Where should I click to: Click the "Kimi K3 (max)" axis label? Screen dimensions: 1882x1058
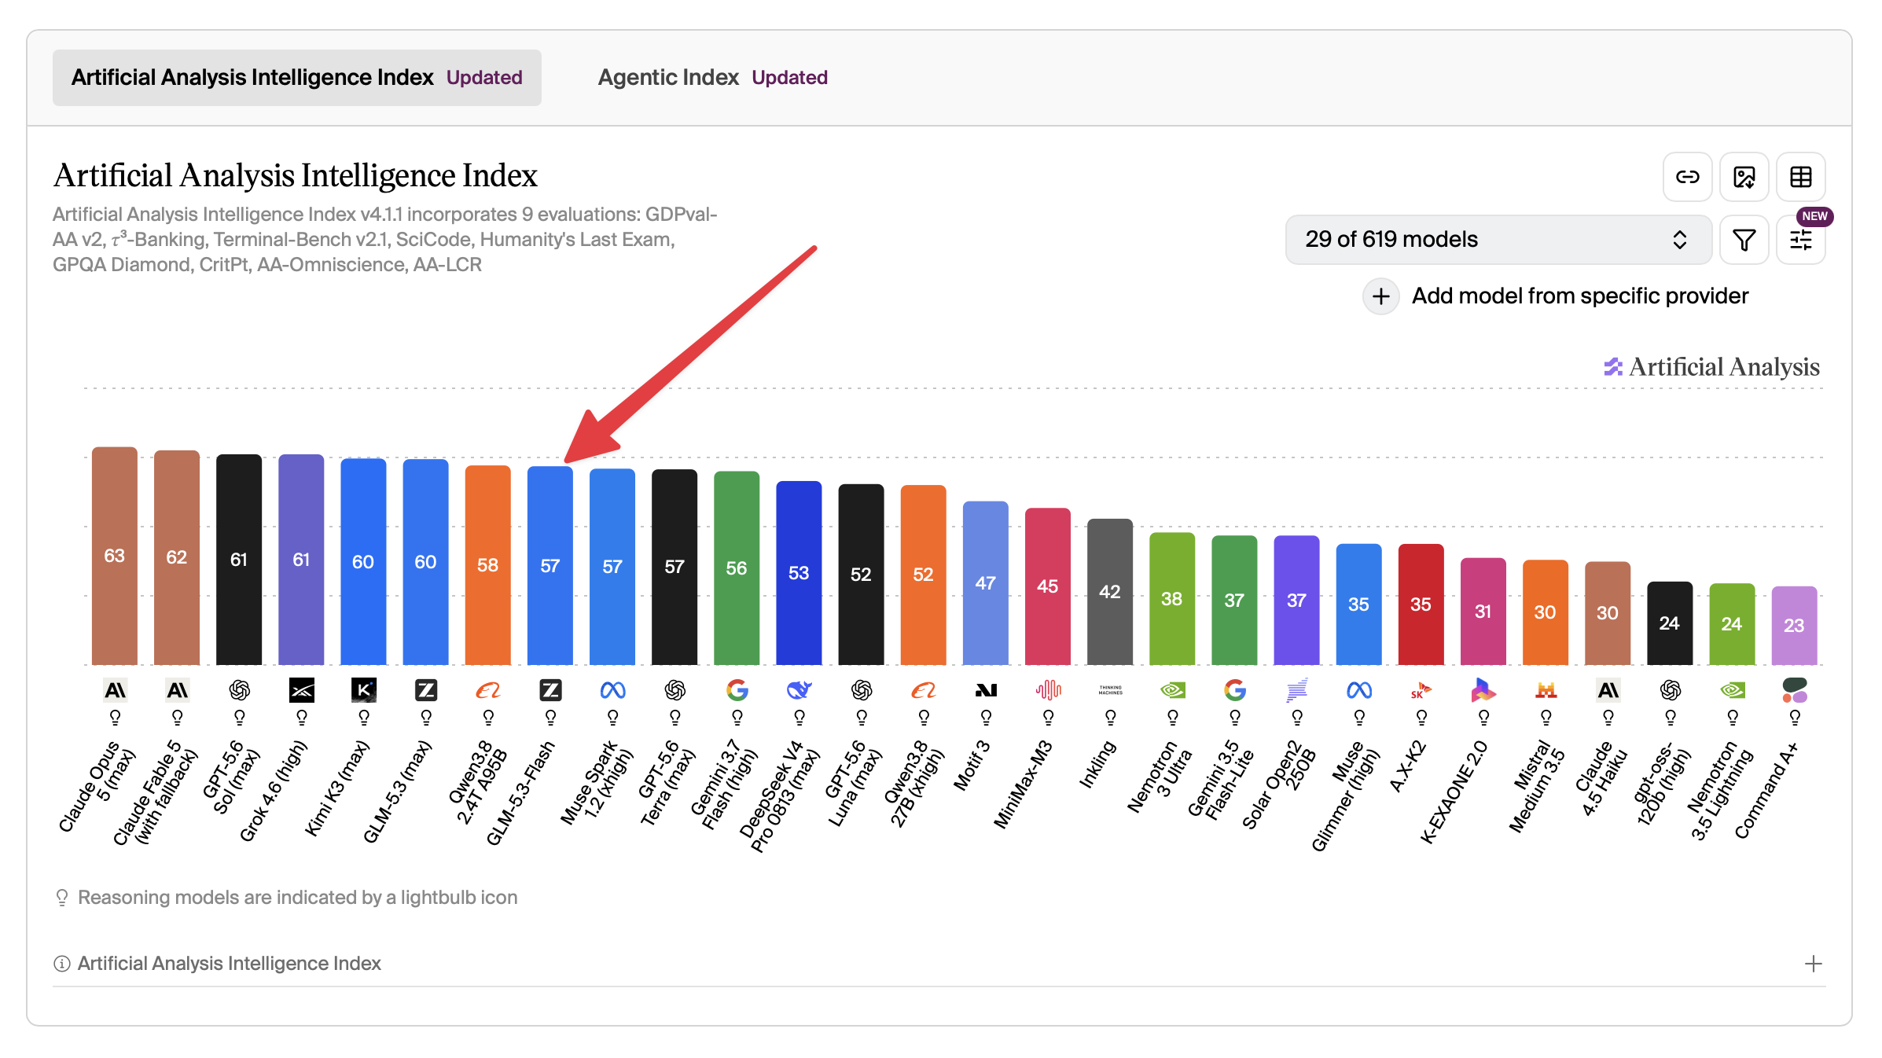[x=336, y=788]
